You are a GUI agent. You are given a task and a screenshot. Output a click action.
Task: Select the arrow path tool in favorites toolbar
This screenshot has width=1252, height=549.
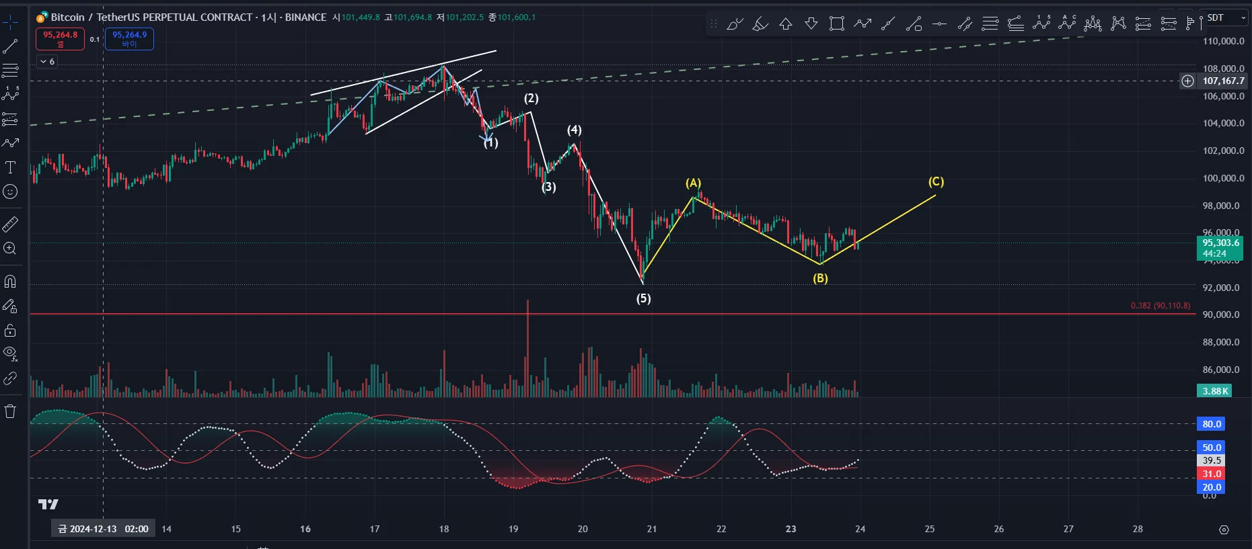862,24
